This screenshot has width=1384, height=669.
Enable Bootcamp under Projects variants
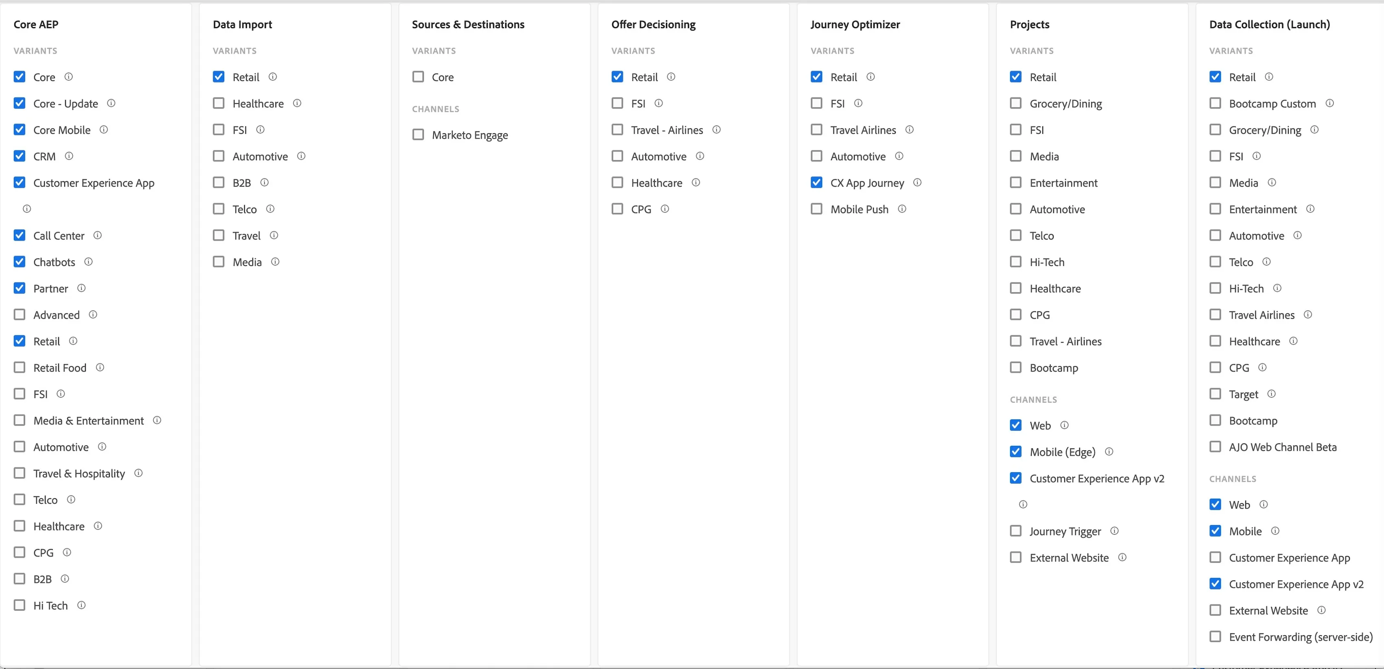1016,367
